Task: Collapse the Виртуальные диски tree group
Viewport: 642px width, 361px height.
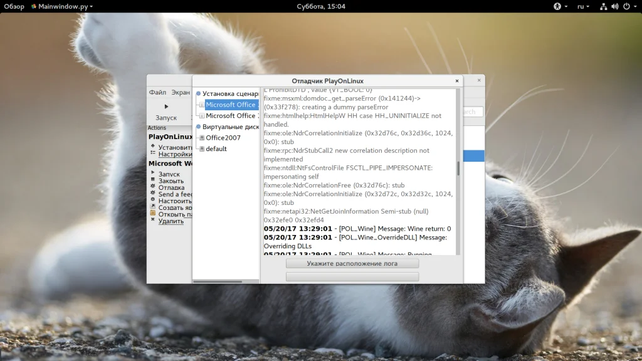Action: pyautogui.click(x=198, y=127)
